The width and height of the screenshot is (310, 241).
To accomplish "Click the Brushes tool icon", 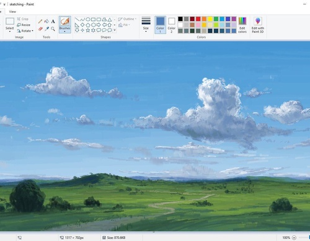I will pos(65,21).
